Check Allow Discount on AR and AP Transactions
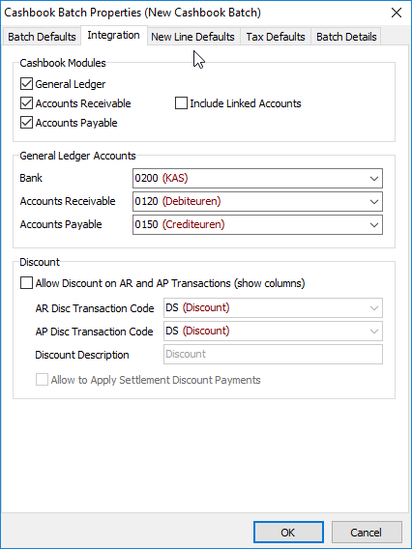 [27, 283]
